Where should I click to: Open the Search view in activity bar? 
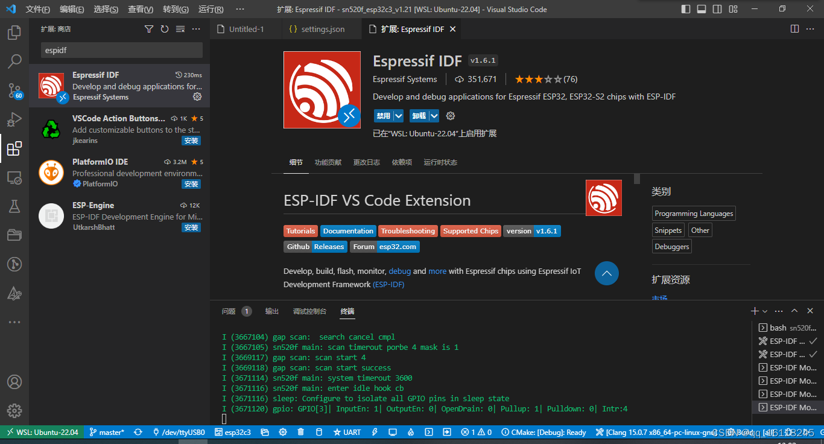tap(14, 61)
